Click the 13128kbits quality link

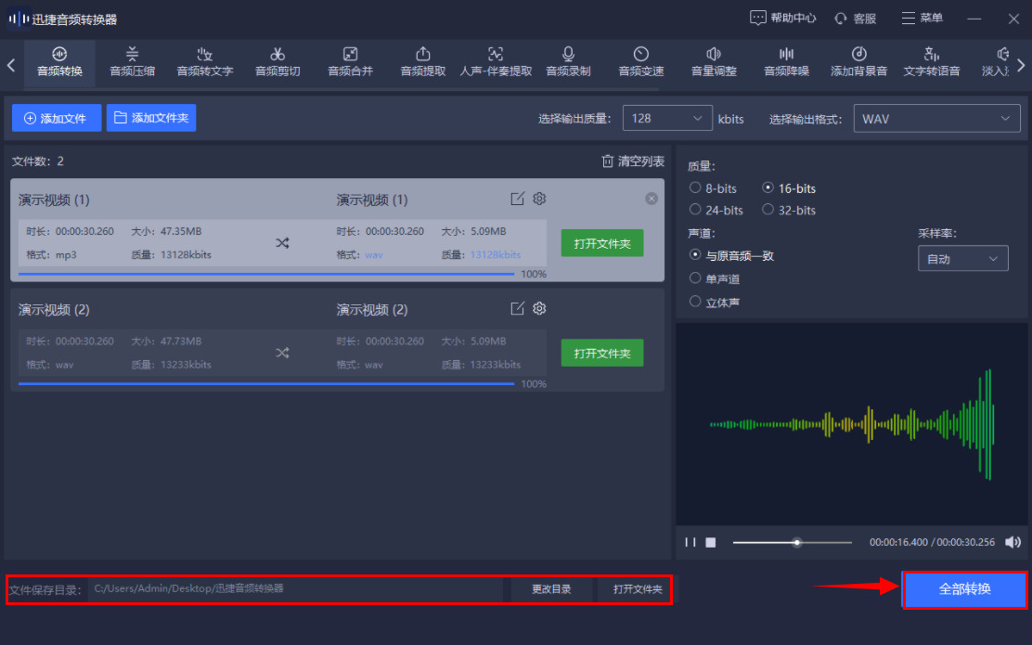point(496,254)
